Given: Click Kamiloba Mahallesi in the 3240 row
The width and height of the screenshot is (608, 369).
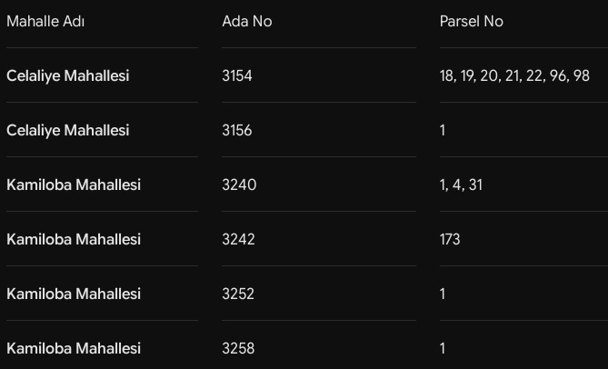Looking at the screenshot, I should pyautogui.click(x=74, y=184).
